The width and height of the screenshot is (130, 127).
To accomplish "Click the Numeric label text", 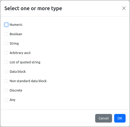I will pyautogui.click(x=16, y=25).
